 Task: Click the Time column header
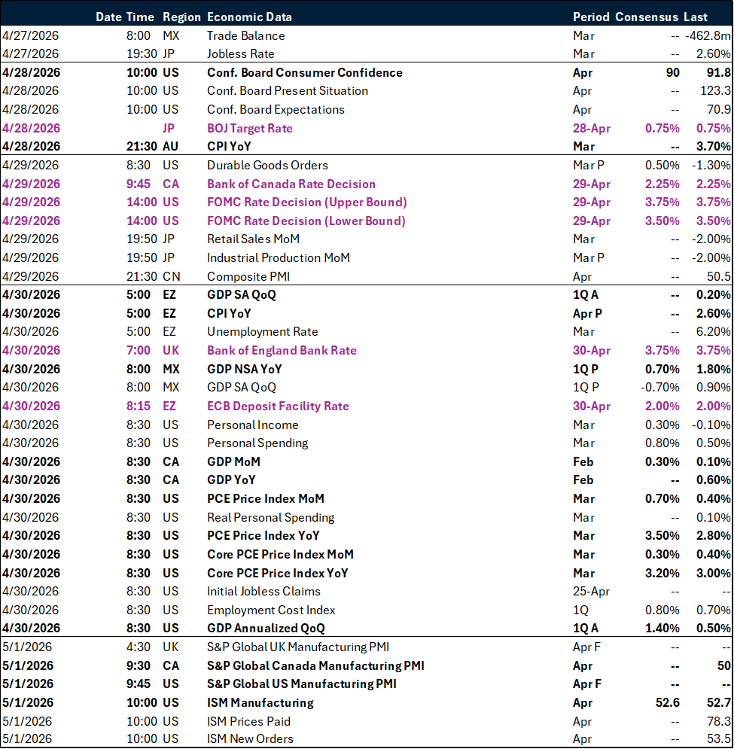coord(140,17)
